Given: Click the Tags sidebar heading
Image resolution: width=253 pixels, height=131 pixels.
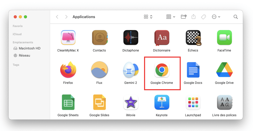Looking at the screenshot, I should [16, 65].
